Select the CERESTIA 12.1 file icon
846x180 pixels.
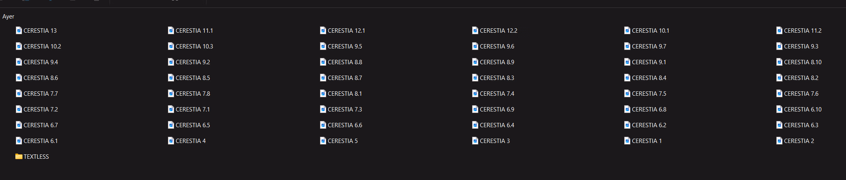323,30
